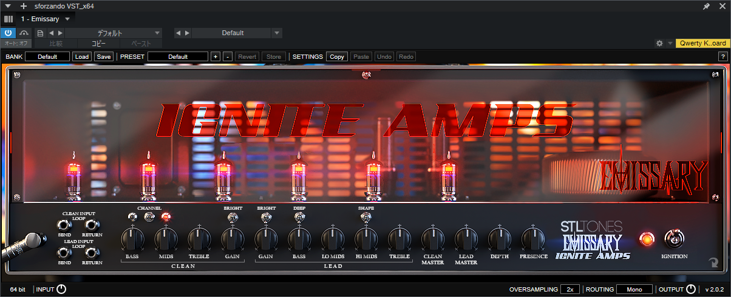Screen dimensions: 731x297
Task: Click the Clean Bass knob
Action: click(x=132, y=238)
